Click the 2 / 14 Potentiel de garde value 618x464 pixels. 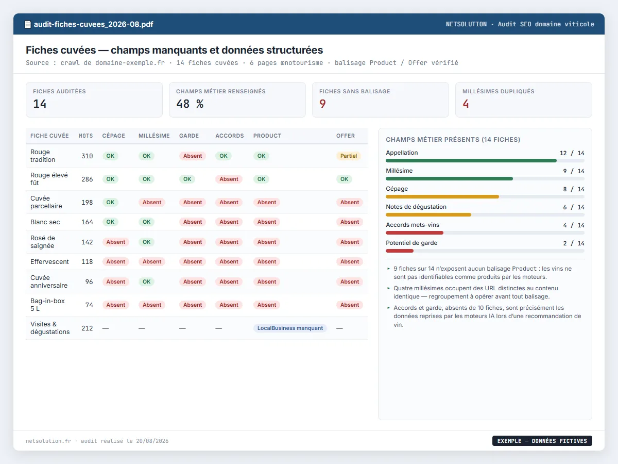574,243
